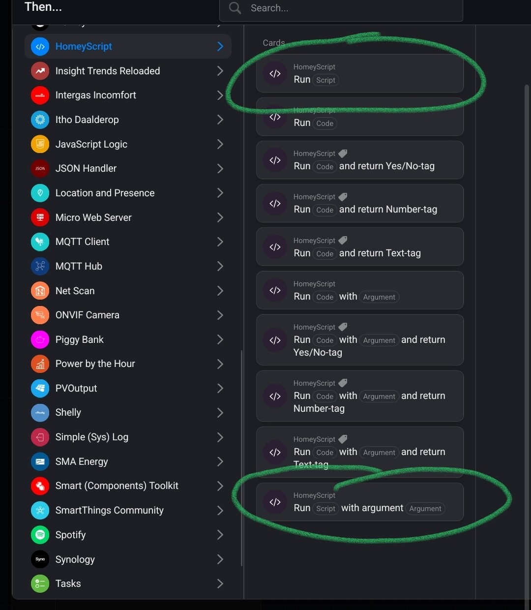Click the Insight Trends Reloaded icon

coord(40,71)
